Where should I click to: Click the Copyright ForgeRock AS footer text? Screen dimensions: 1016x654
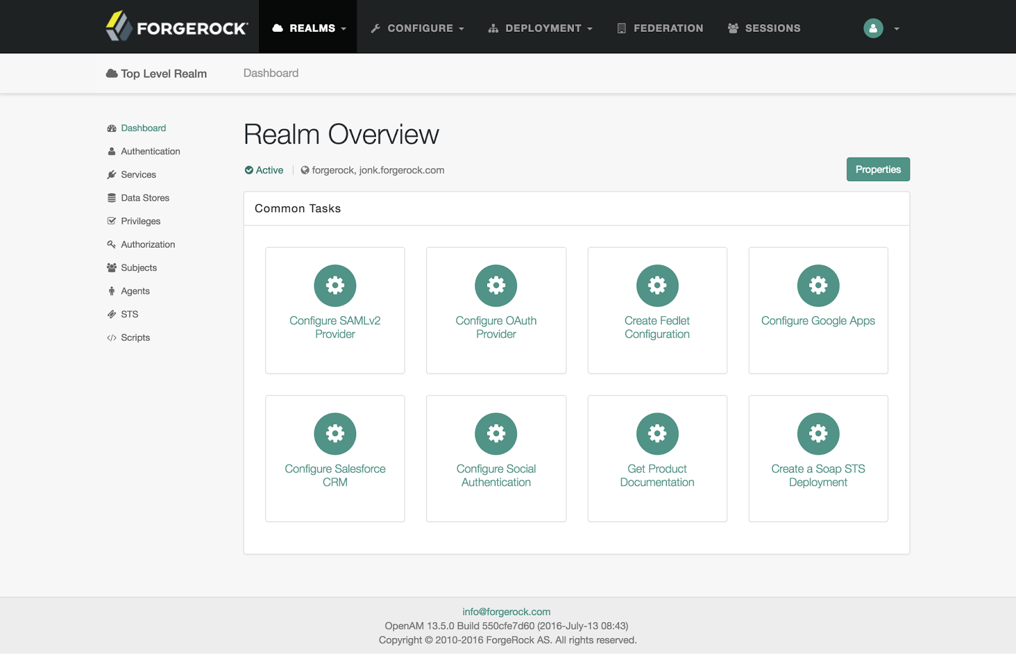[x=508, y=640]
